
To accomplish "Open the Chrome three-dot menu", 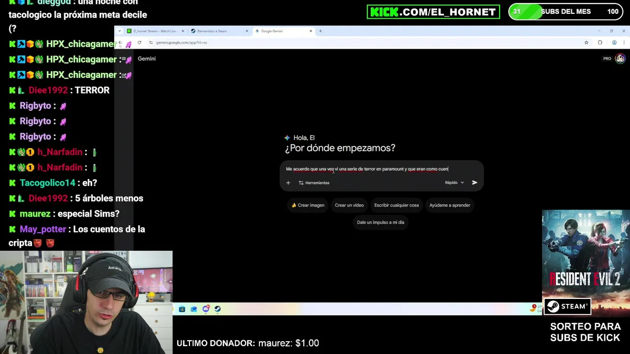I will pos(624,43).
